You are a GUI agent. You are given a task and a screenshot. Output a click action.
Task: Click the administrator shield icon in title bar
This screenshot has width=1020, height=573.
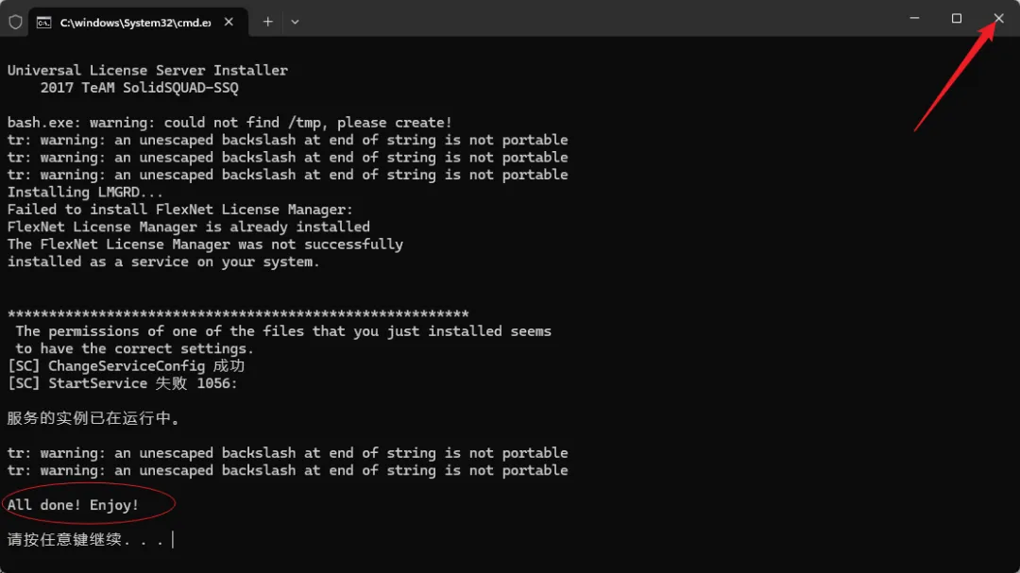pos(16,22)
